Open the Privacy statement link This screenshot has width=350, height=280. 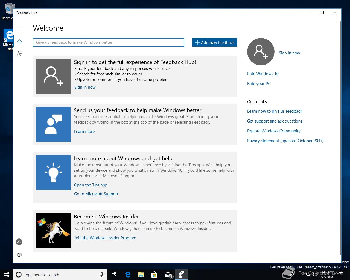click(x=285, y=141)
